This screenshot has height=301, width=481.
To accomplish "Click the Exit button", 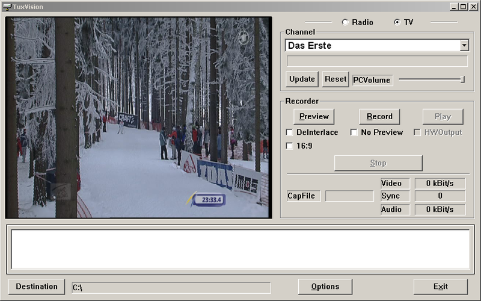I will pos(440,287).
